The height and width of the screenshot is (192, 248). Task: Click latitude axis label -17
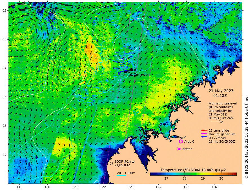pyautogui.click(x=5, y=155)
